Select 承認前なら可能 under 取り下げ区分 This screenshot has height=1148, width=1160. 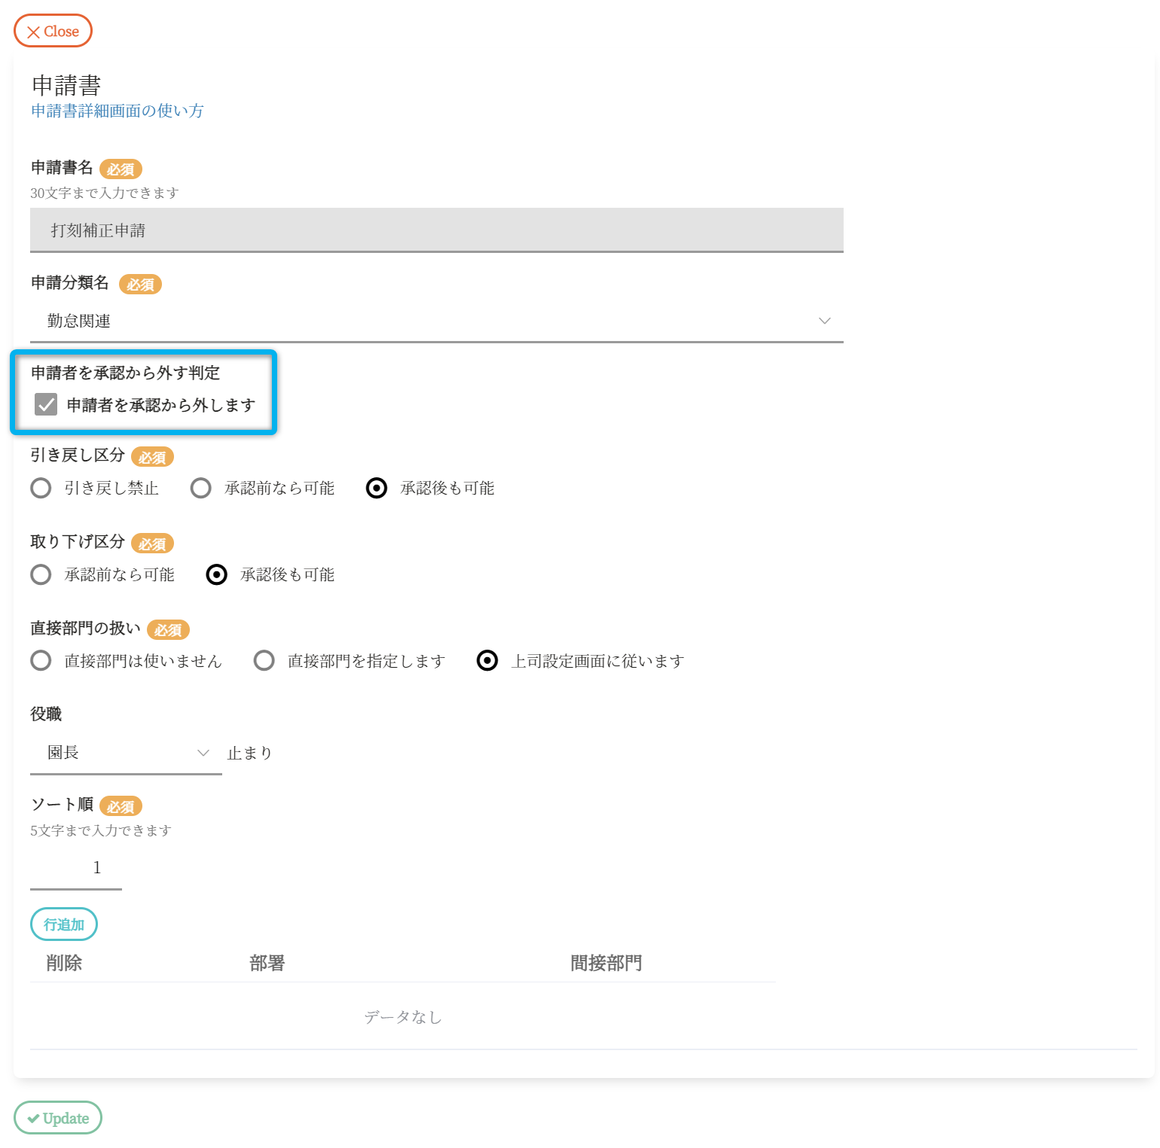click(41, 575)
